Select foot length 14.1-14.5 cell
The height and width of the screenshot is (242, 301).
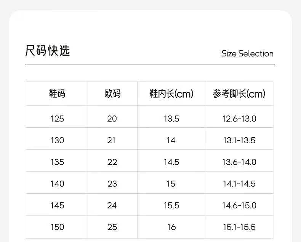click(239, 184)
